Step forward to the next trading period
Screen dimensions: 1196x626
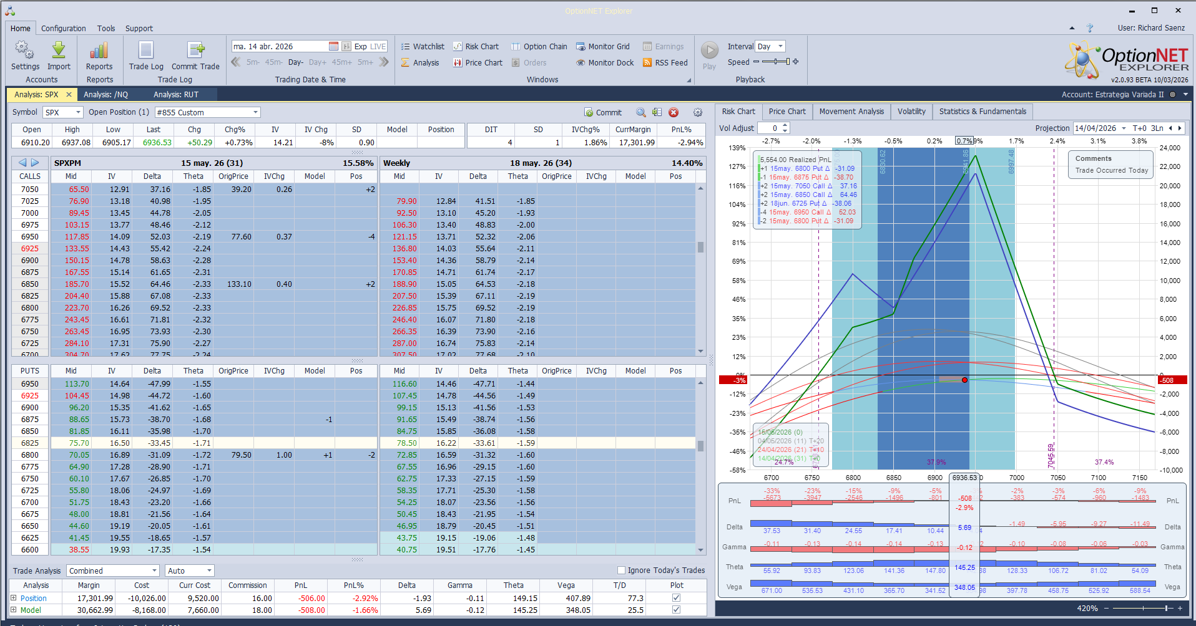point(384,62)
